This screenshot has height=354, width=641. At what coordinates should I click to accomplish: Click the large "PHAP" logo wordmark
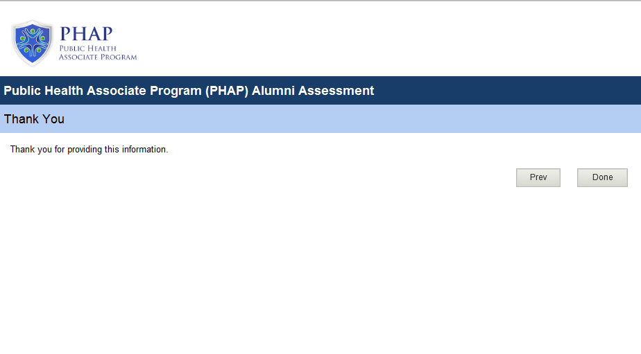86,34
